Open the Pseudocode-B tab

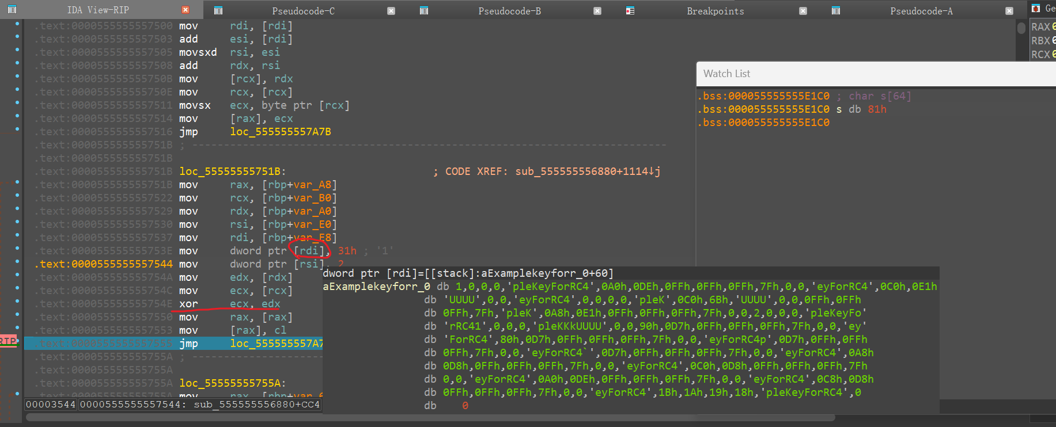pos(509,11)
